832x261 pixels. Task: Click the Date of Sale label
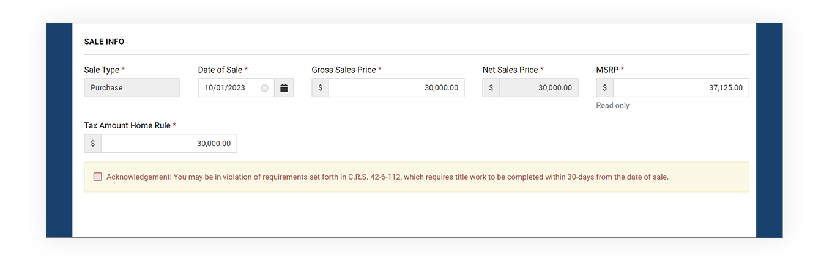click(x=220, y=70)
